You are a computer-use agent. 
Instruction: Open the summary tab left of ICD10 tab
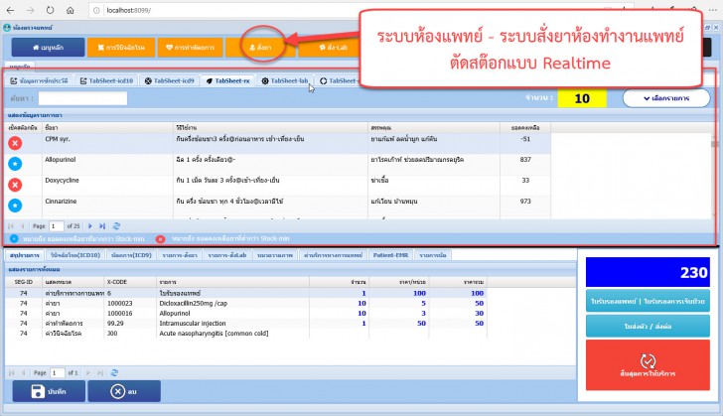[x=25, y=255]
